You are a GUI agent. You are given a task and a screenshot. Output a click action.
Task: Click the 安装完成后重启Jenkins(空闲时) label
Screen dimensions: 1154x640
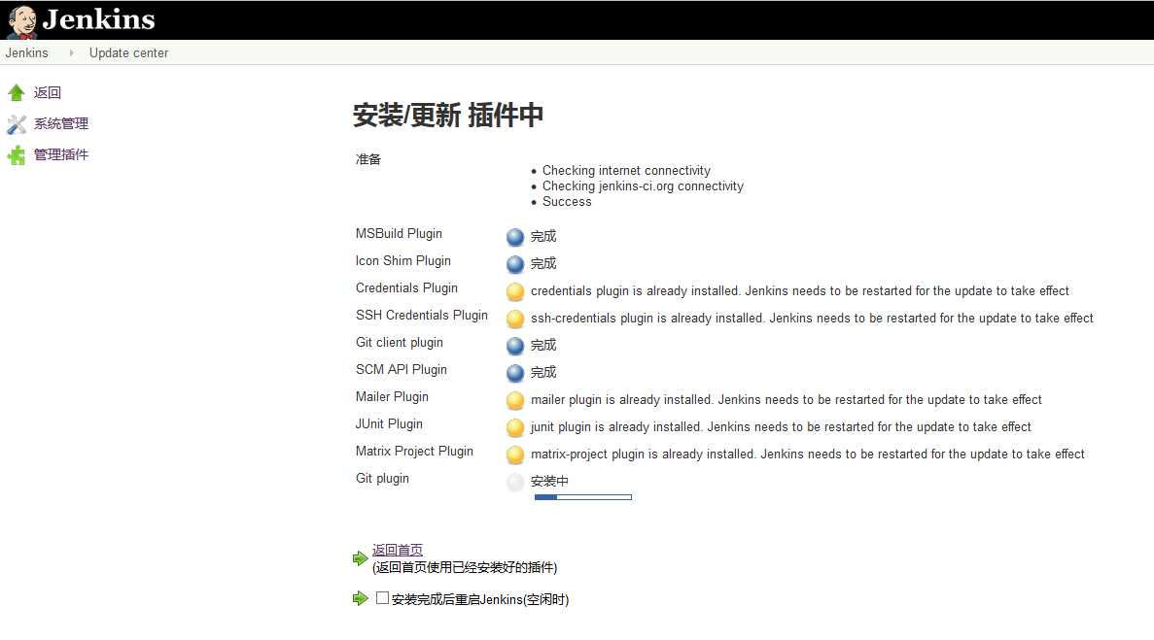pyautogui.click(x=480, y=599)
